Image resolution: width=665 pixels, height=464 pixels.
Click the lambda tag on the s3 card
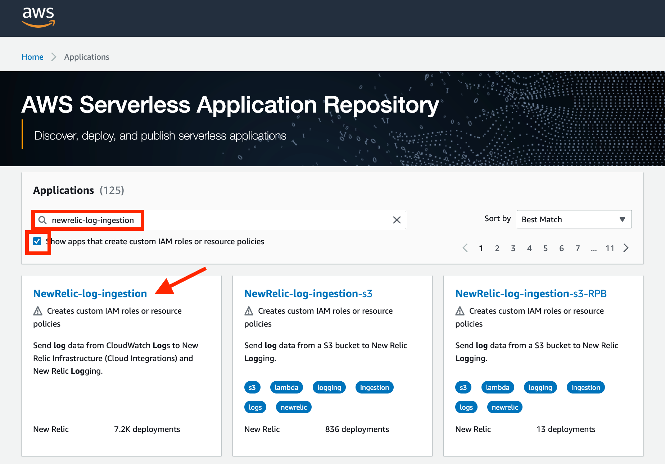(286, 387)
